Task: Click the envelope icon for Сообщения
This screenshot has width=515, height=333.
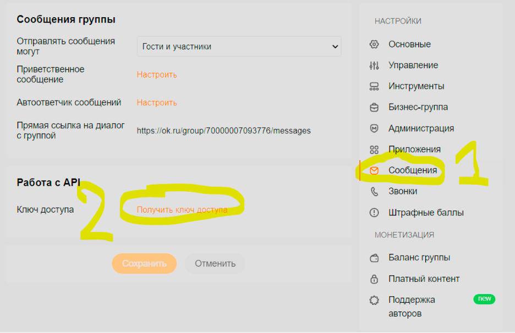Action: pos(374,170)
